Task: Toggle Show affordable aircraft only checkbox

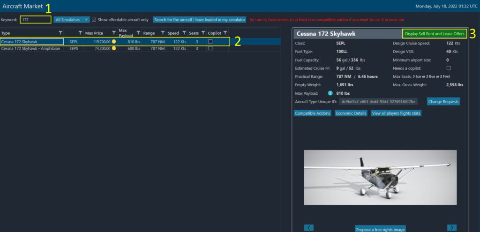Action: click(94, 20)
